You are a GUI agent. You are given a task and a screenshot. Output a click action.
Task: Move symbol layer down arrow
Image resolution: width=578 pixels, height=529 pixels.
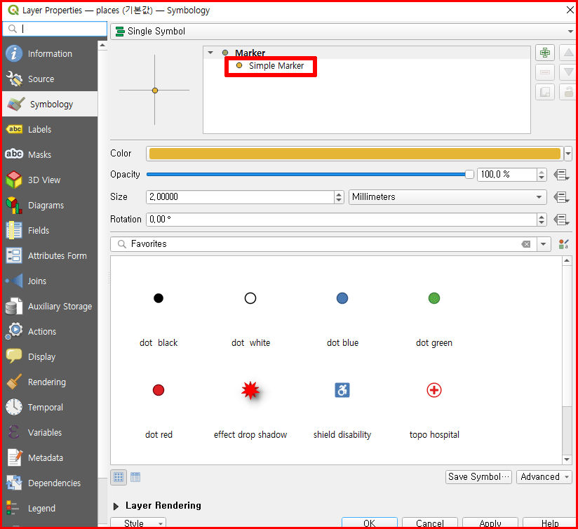point(568,72)
